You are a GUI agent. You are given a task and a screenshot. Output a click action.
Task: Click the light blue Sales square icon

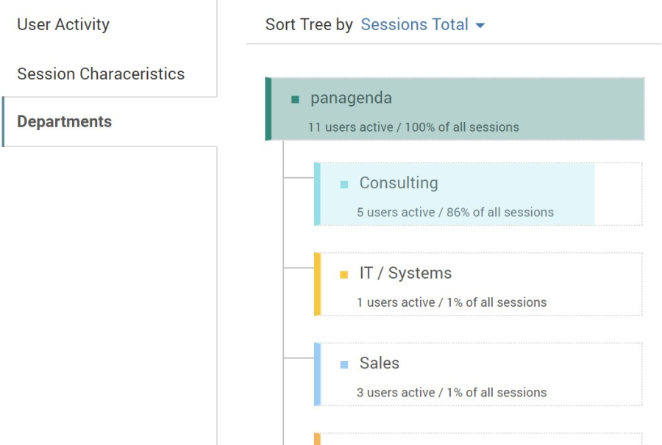344,365
